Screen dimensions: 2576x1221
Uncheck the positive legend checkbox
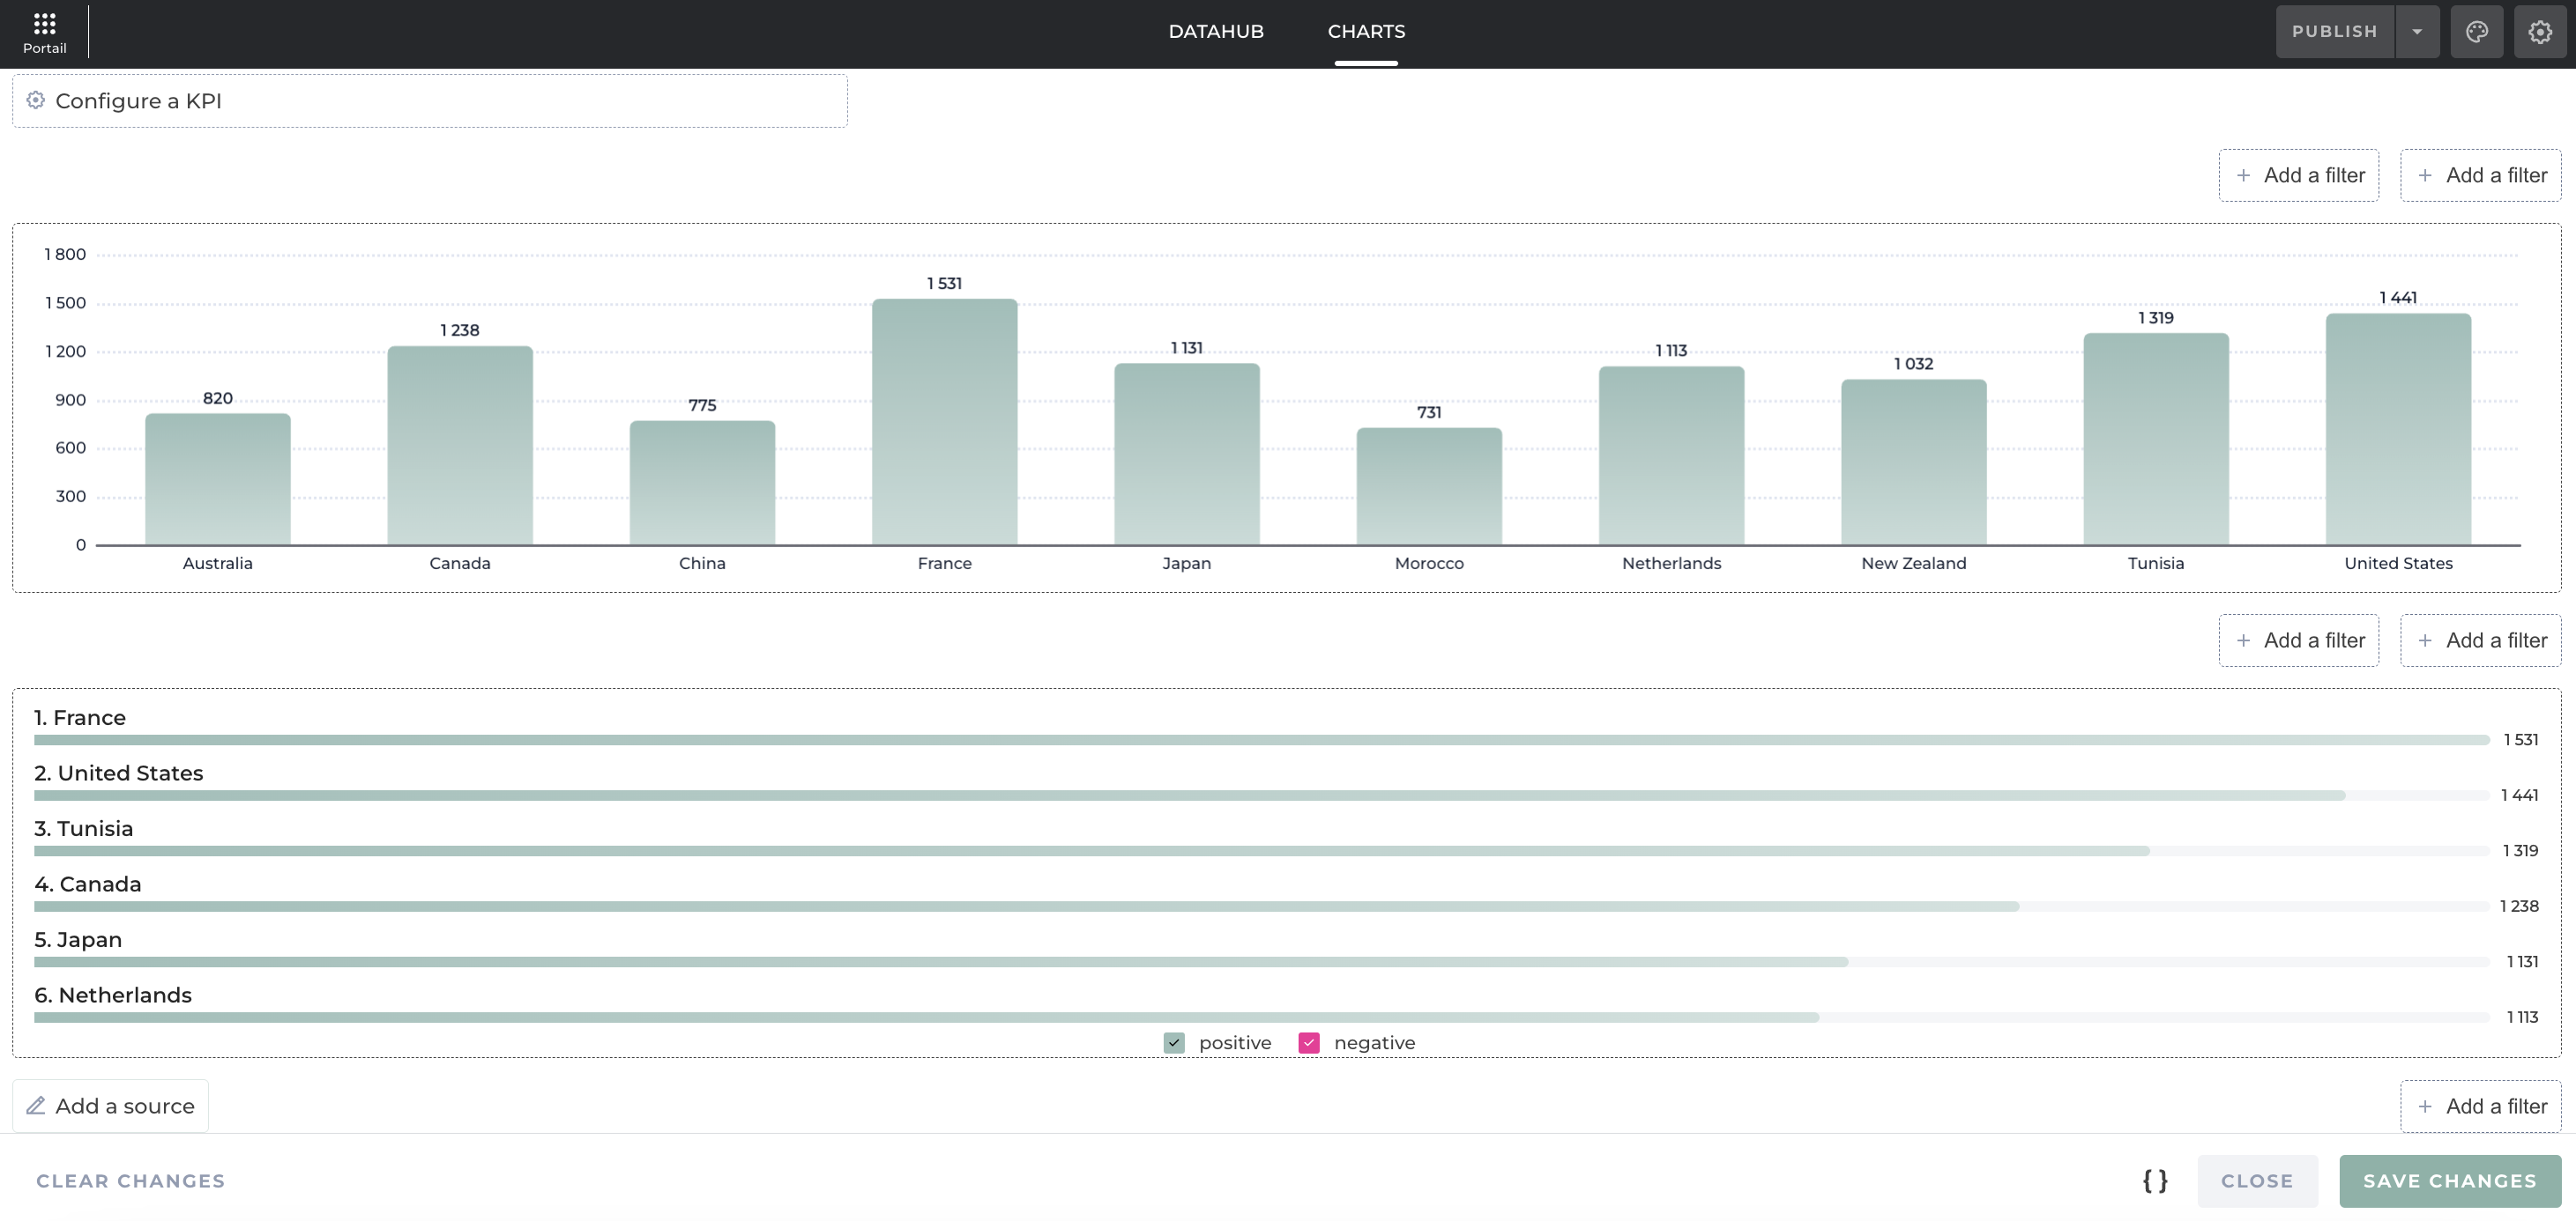click(x=1174, y=1043)
